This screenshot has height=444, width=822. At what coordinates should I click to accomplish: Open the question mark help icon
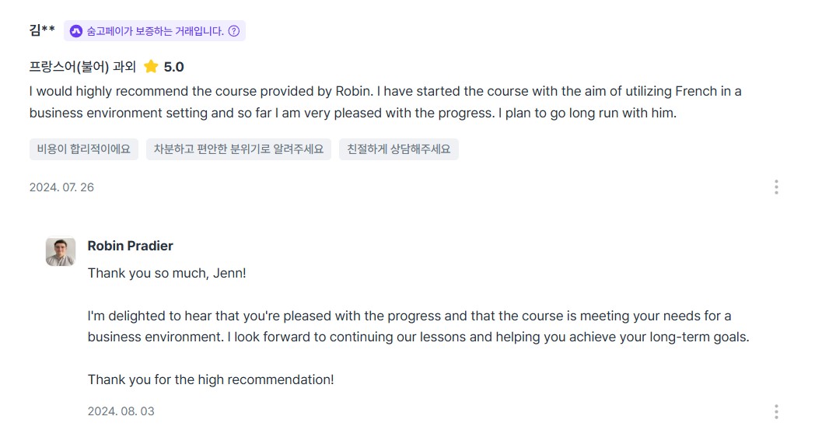pos(234,31)
